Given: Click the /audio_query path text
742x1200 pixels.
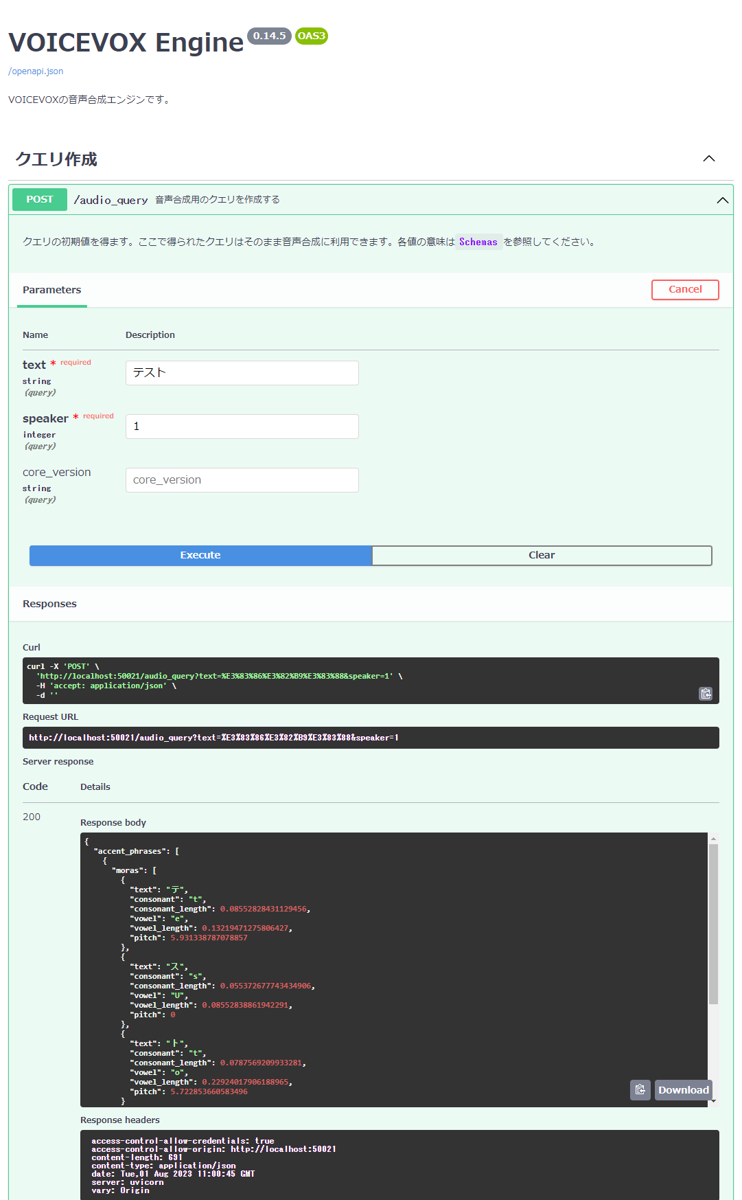Looking at the screenshot, I should point(111,200).
